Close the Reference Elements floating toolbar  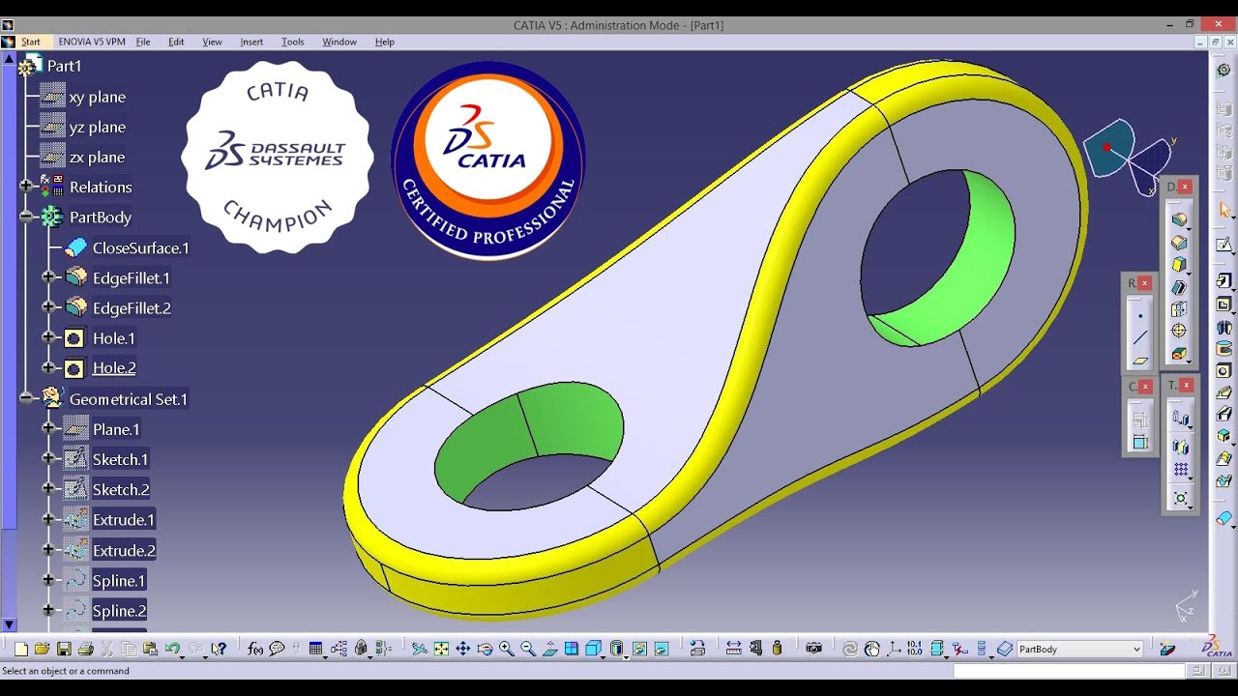[x=1144, y=283]
